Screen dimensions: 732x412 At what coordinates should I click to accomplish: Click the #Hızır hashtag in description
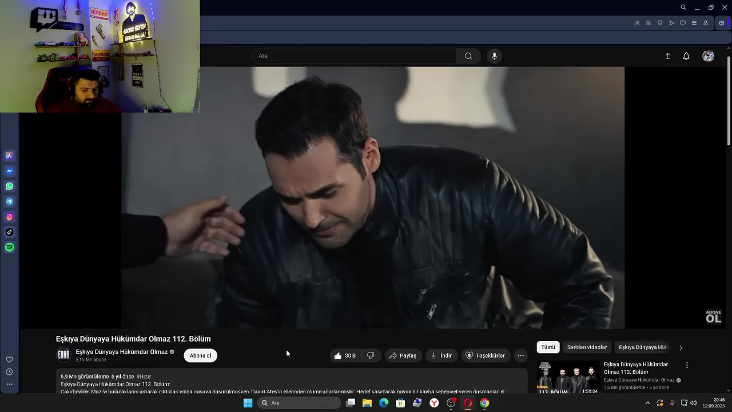click(144, 377)
